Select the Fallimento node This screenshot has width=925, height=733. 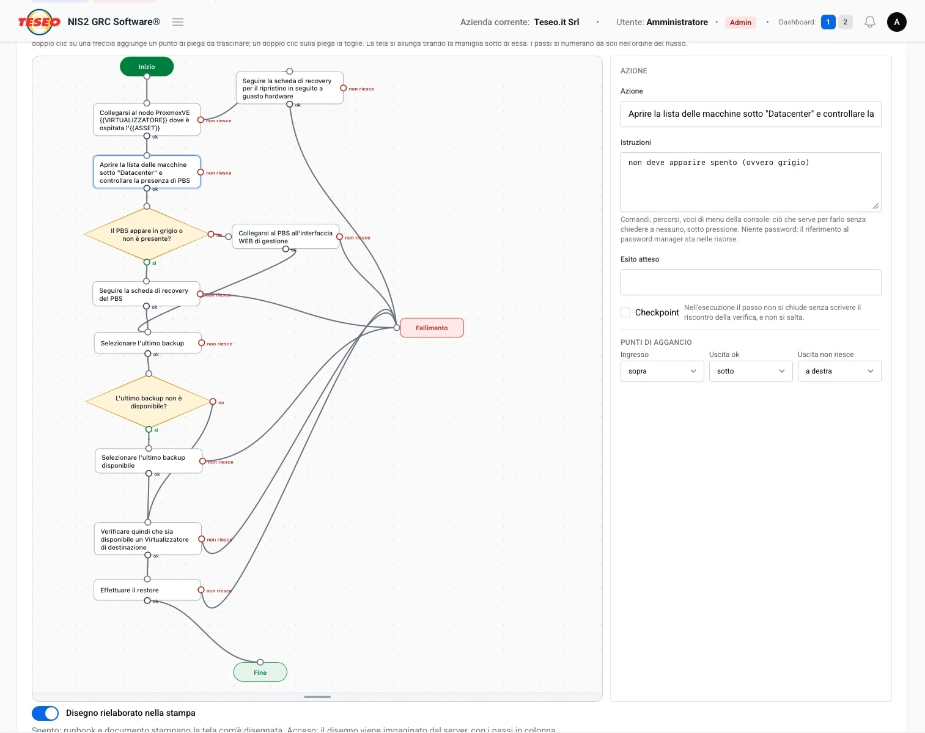(432, 328)
